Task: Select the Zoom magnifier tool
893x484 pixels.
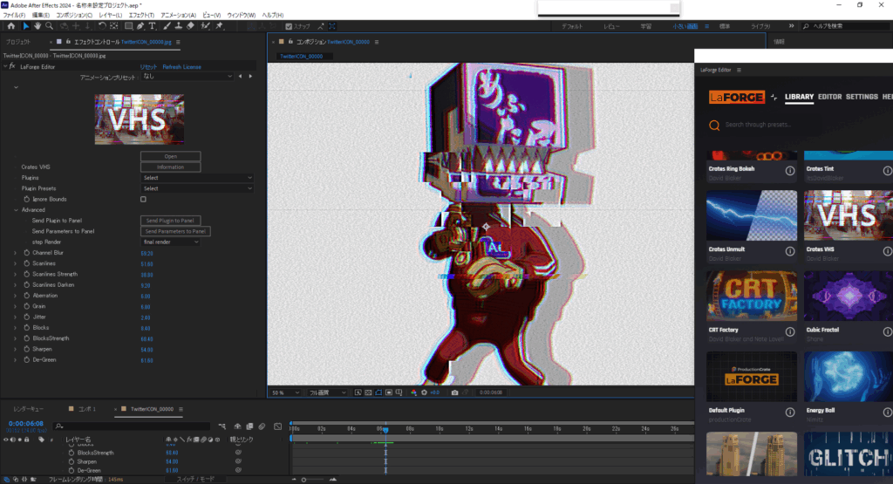Action: (x=50, y=26)
